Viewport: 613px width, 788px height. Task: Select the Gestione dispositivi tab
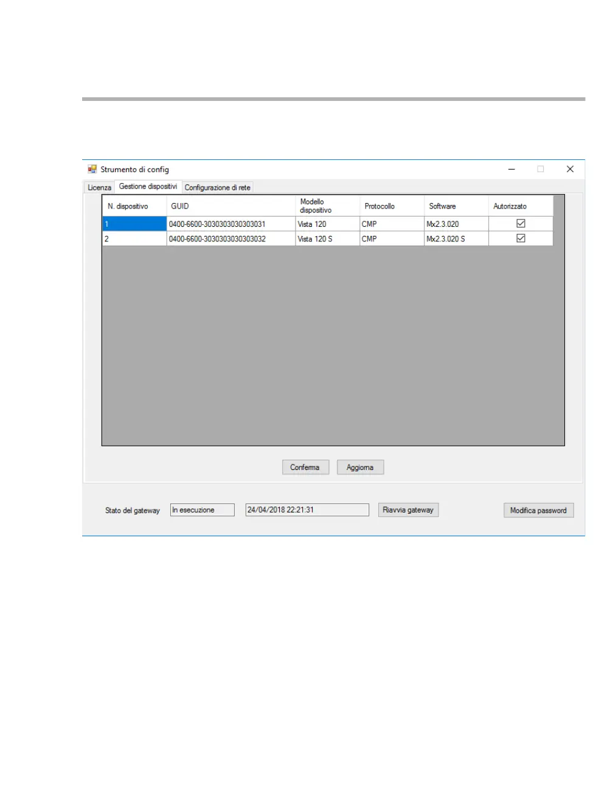148,186
